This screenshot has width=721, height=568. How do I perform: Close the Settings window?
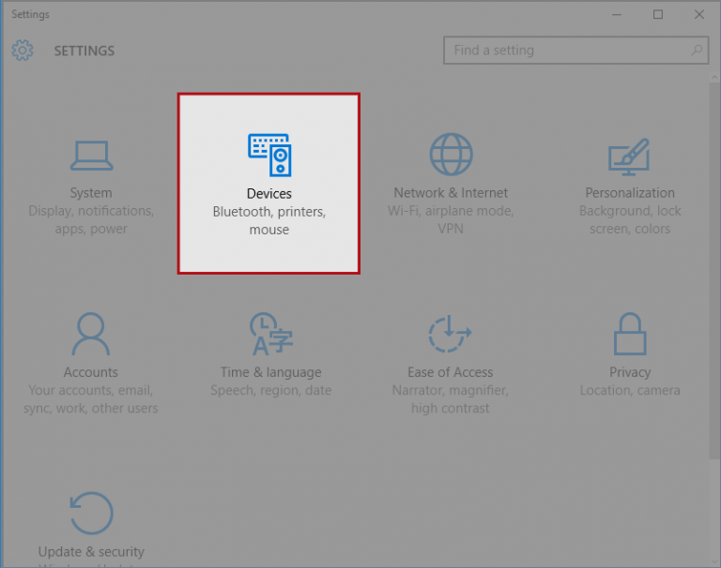(699, 14)
